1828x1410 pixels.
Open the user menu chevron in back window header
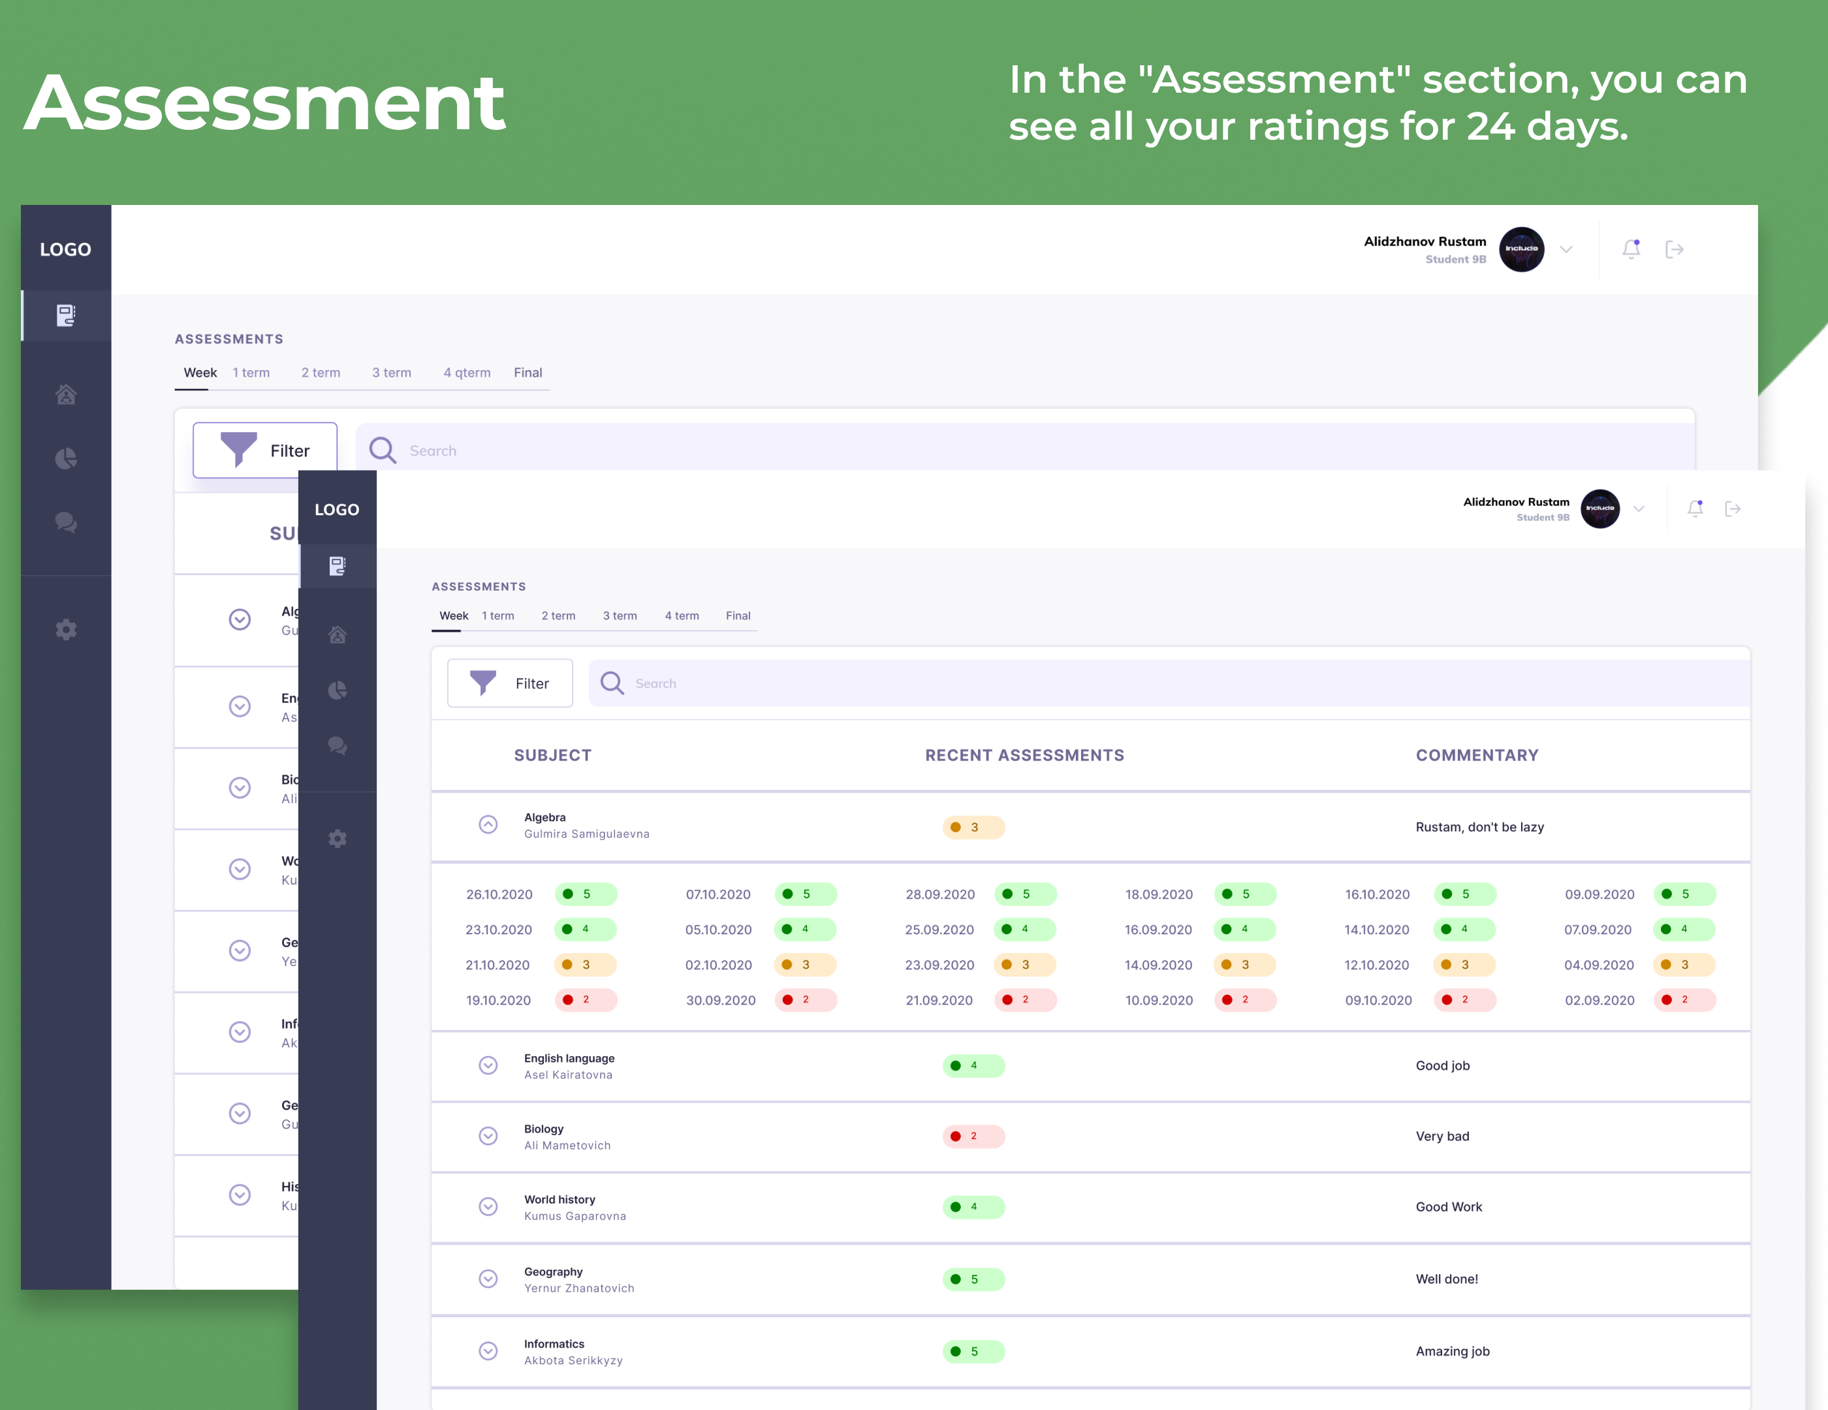point(1566,249)
